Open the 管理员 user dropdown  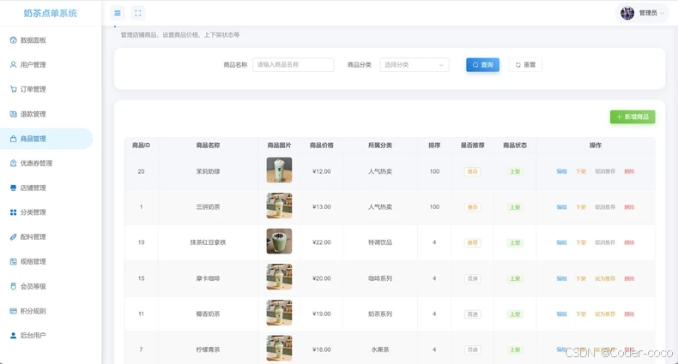pyautogui.click(x=642, y=13)
